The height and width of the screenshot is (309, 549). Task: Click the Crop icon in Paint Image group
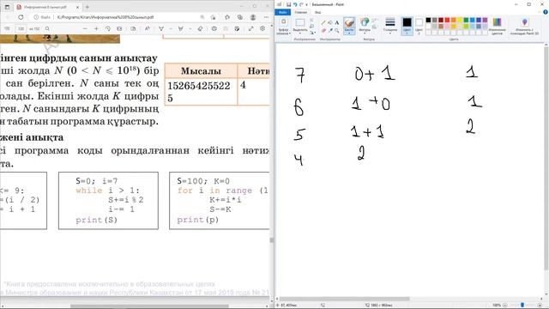point(311,21)
